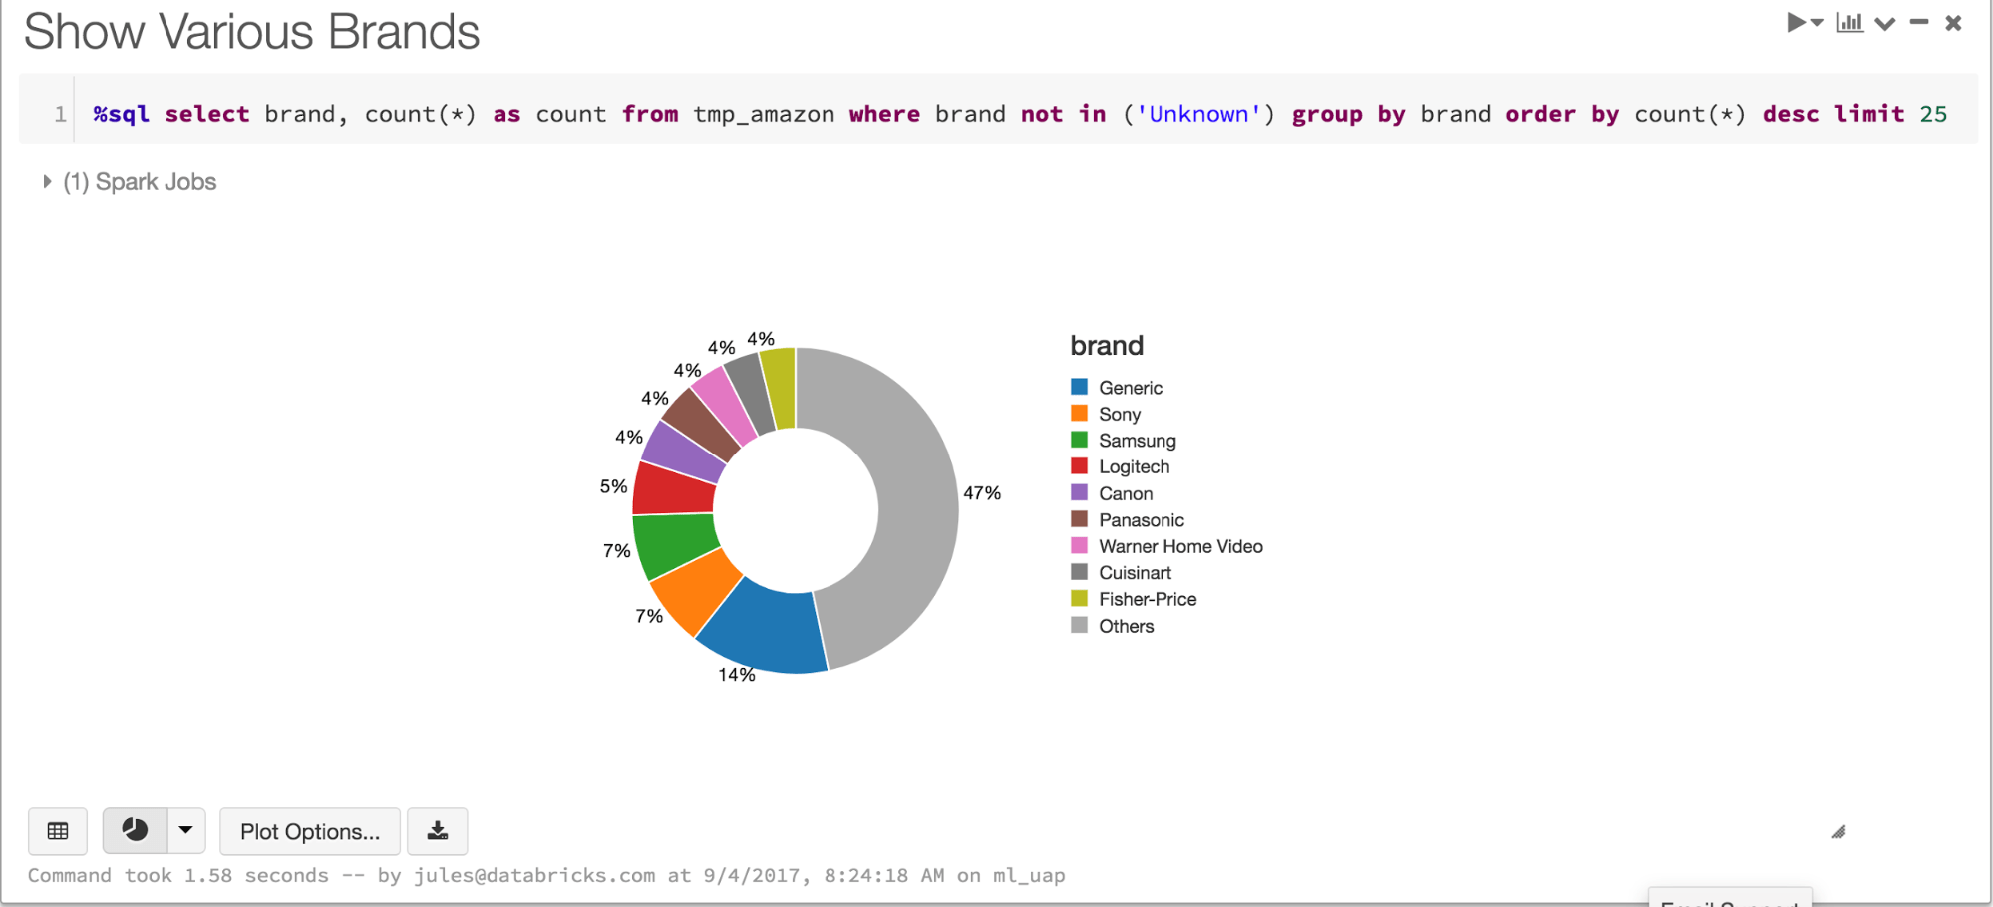Image resolution: width=1993 pixels, height=907 pixels.
Task: Open the run options dropdown arrow
Action: click(x=1817, y=22)
